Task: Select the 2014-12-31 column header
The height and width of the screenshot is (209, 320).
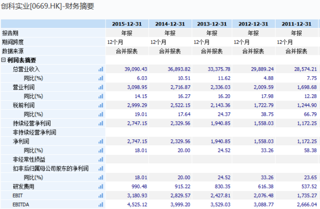Action: click(x=170, y=24)
